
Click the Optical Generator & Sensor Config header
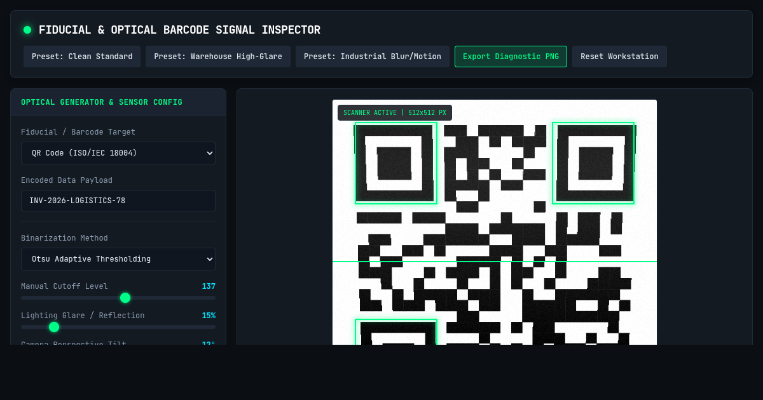[102, 102]
